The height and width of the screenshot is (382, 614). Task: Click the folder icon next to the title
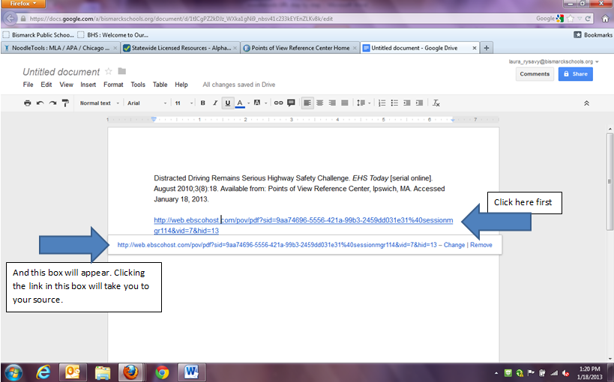coord(122,71)
